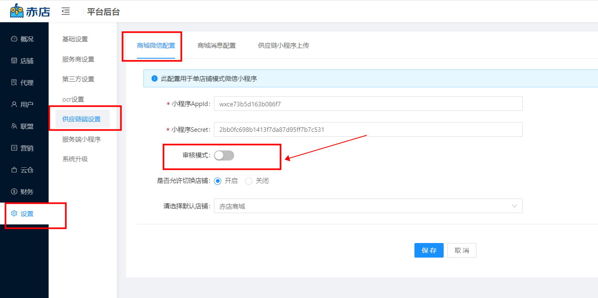Switch to the 商城消息配置 tab
This screenshot has width=598, height=298.
click(x=217, y=46)
